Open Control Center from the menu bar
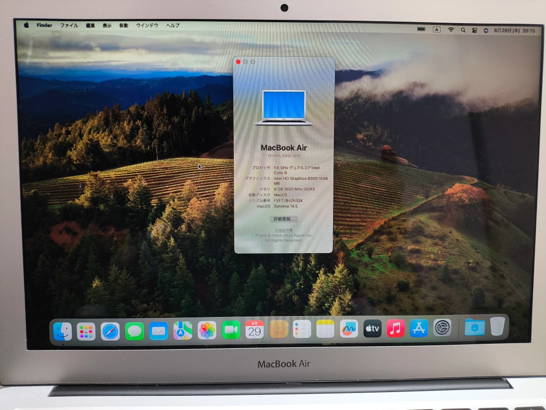Viewport: 546px width, 410px height. pyautogui.click(x=475, y=30)
